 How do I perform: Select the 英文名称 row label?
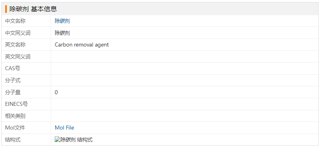coord(15,45)
